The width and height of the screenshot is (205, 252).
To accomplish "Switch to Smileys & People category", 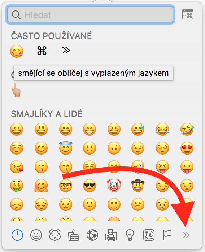I will coord(36,235).
